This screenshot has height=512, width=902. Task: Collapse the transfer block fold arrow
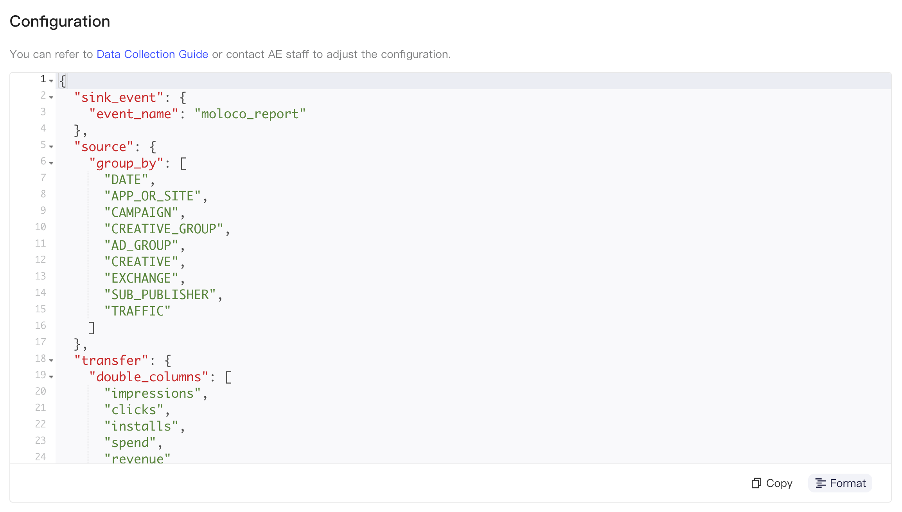pyautogui.click(x=51, y=360)
